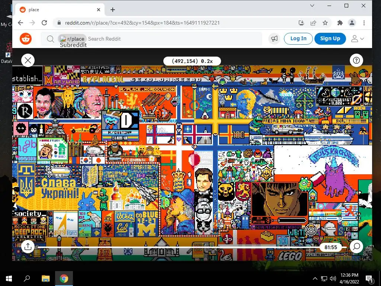
Task: Close the r/place canvas view
Action: (x=28, y=60)
